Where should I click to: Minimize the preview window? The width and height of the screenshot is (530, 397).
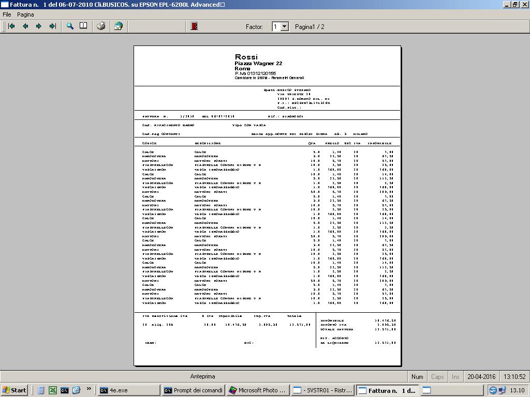tap(507, 5)
